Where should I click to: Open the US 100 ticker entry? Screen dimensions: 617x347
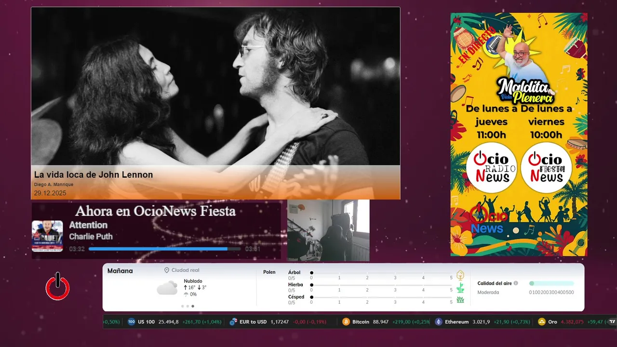tap(174, 322)
